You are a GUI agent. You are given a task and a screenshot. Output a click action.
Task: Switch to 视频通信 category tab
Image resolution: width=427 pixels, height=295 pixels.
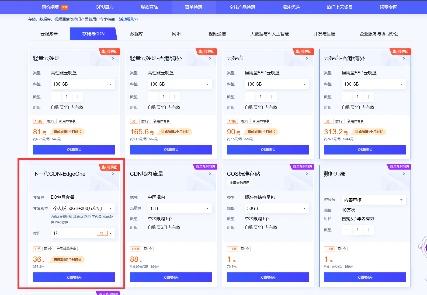click(217, 34)
